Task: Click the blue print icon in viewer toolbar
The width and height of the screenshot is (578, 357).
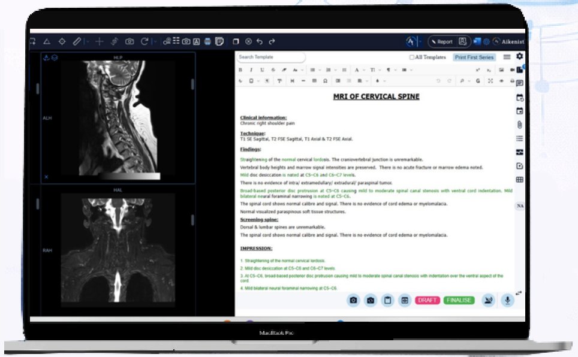Action: [207, 42]
